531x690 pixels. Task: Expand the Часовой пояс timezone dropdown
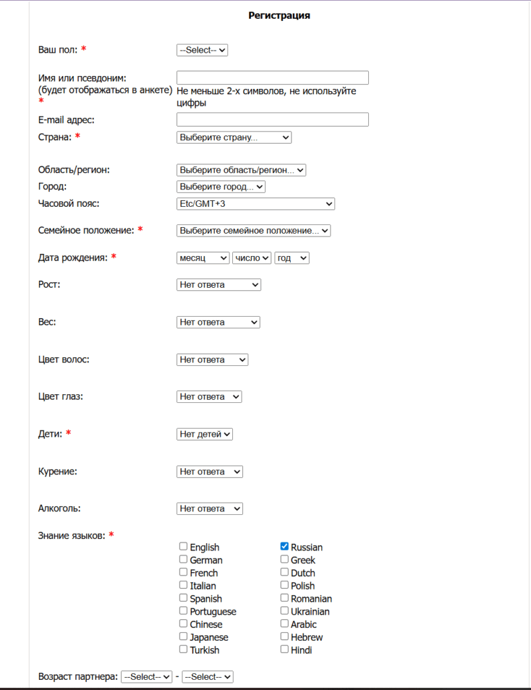pyautogui.click(x=255, y=203)
